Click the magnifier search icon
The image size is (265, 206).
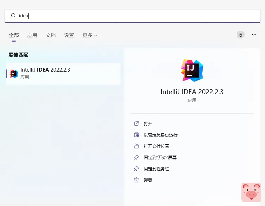(13, 16)
